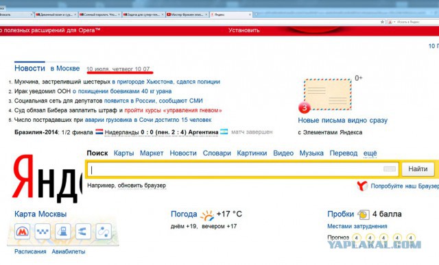Viewport: 439px width, 265px height.
Task: Select the Яндекс browser tab
Action: pyautogui.click(x=231, y=14)
